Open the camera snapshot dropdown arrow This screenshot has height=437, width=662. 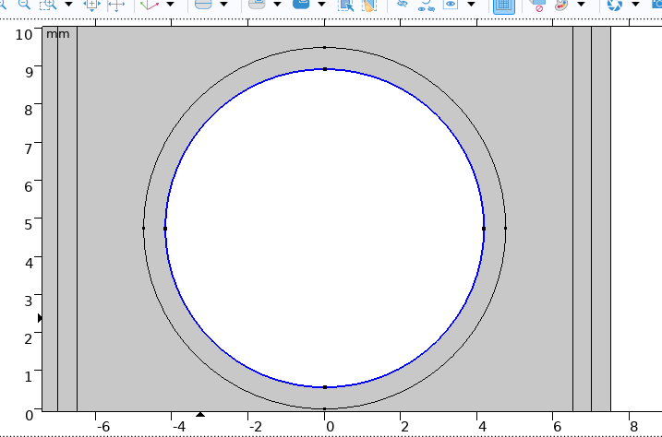coord(635,5)
